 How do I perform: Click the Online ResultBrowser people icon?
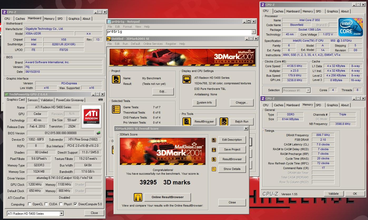(x=138, y=197)
